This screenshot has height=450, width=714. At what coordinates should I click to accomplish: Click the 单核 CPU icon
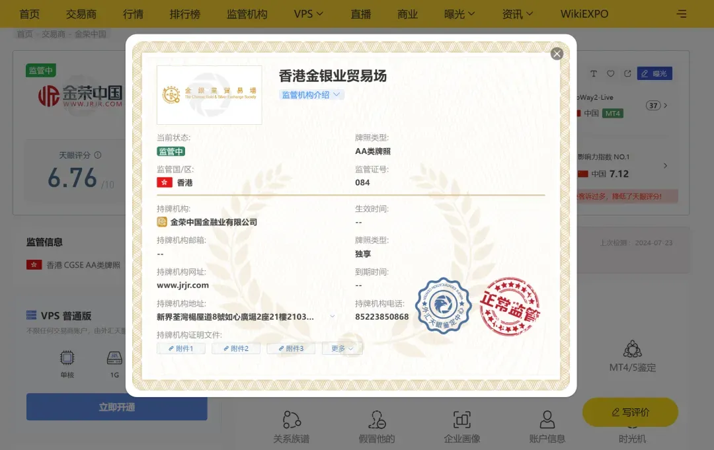(67, 358)
